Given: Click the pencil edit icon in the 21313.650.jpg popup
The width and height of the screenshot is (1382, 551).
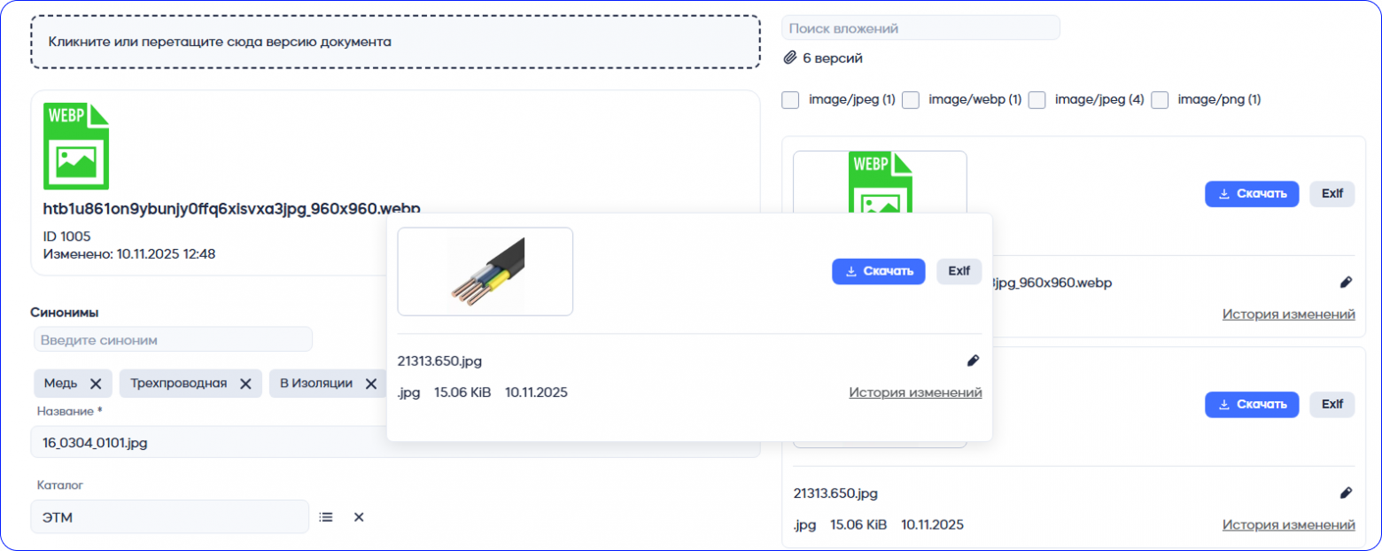Looking at the screenshot, I should 974,361.
